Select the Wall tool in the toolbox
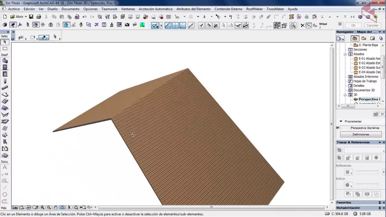The width and height of the screenshot is (386, 217). click(5, 61)
